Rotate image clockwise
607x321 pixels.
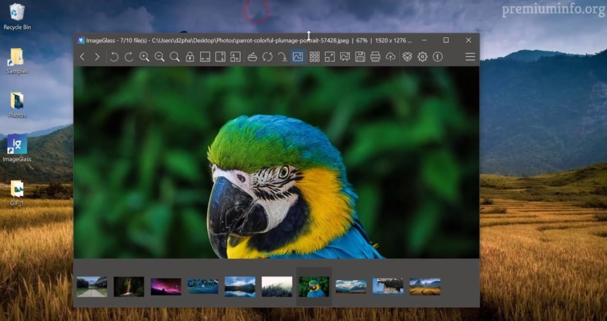tap(129, 57)
